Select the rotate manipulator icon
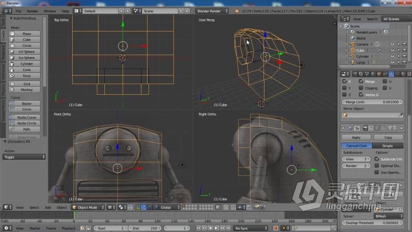Image resolution: width=412 pixels, height=232 pixels. 150,207
